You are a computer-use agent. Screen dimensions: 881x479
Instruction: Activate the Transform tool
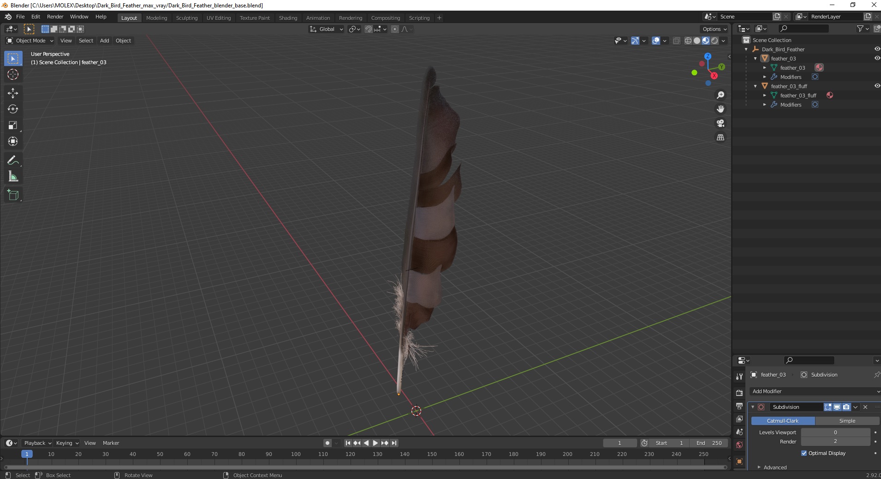(x=13, y=141)
